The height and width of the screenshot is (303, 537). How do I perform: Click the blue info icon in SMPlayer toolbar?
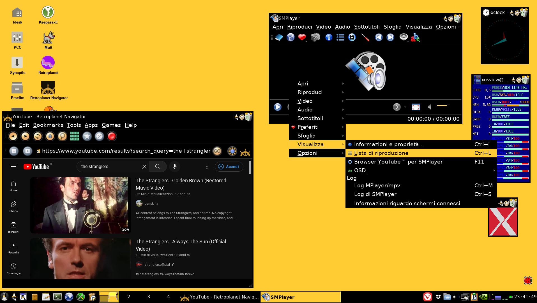click(329, 37)
